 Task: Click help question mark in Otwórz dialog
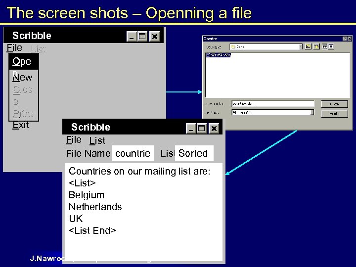point(345,39)
